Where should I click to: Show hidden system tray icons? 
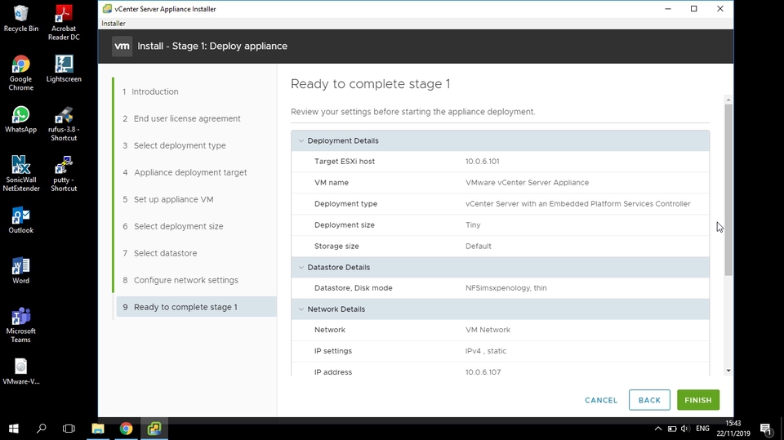[658, 429]
